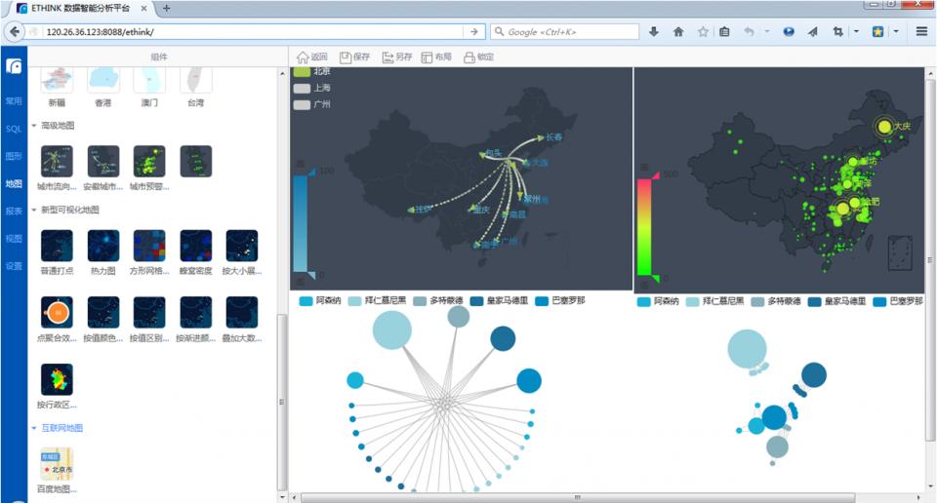937x503 pixels.
Task: Toggle 巴塞罗那 legend in left graph
Action: [542, 301]
